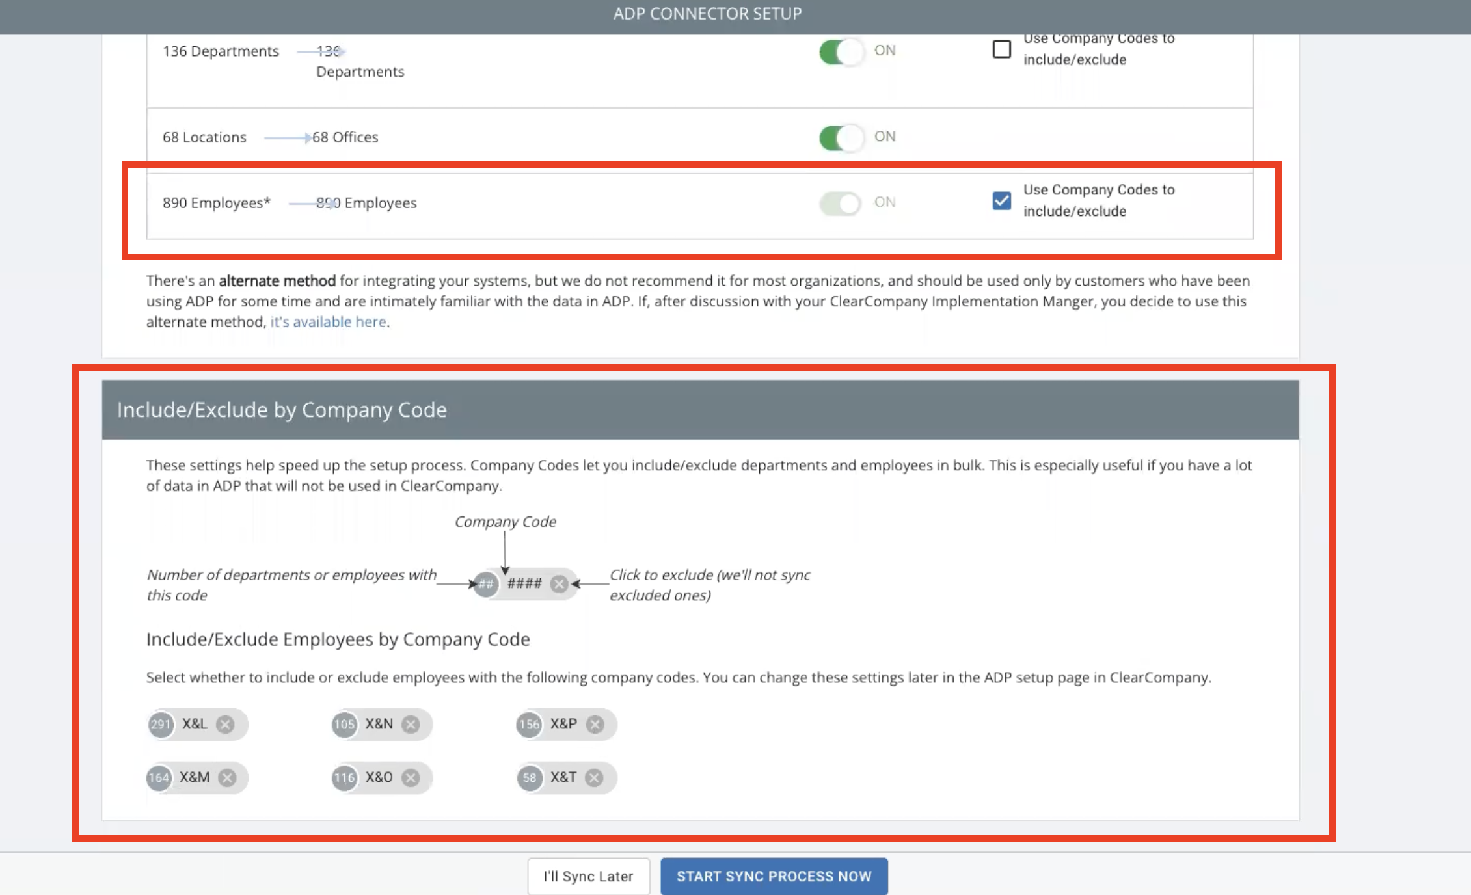Exclude the X&T company code
Viewport: 1471px width, 895px height.
[x=594, y=777]
